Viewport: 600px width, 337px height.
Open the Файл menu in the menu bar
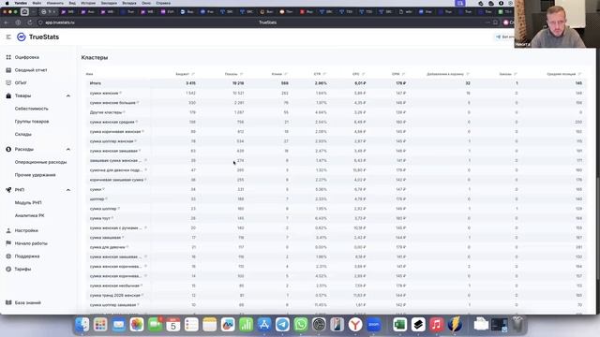[x=37, y=3]
